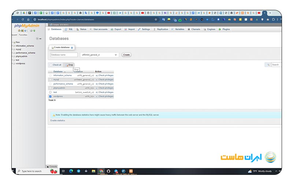Click the new browser tab plus icon
This screenshot has width=293, height=184.
click(x=270, y=13)
